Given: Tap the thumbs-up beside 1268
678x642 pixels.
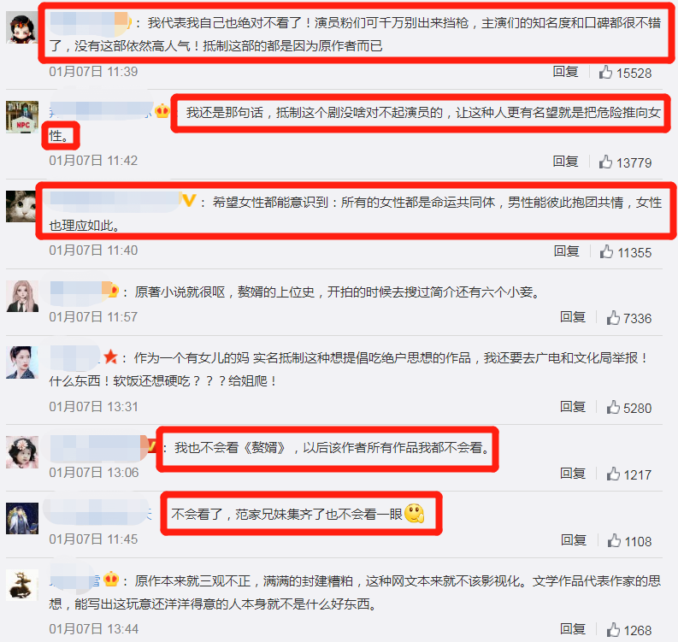Looking at the screenshot, I should (x=613, y=629).
